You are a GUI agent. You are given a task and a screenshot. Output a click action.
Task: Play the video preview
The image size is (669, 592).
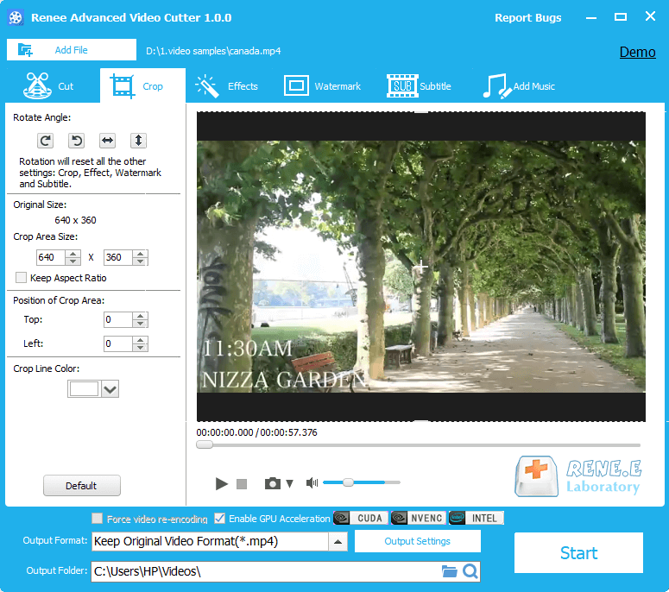click(x=222, y=483)
